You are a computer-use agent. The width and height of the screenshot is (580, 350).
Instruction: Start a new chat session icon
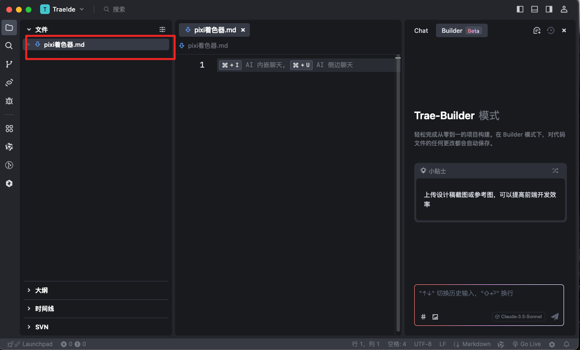click(536, 30)
